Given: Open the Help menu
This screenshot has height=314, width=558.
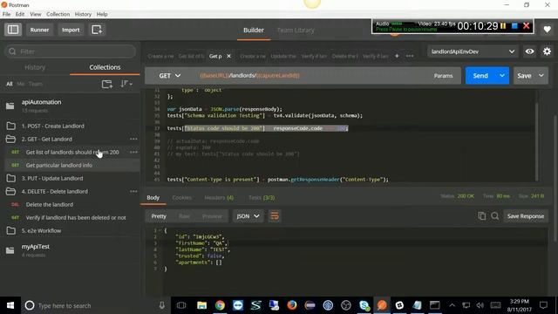Looking at the screenshot, I should coord(102,14).
